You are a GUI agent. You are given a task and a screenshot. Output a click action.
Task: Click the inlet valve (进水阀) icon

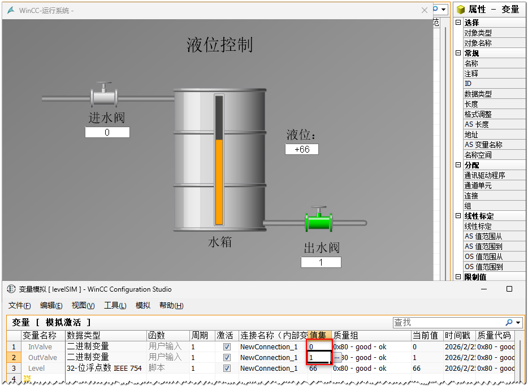pos(103,96)
